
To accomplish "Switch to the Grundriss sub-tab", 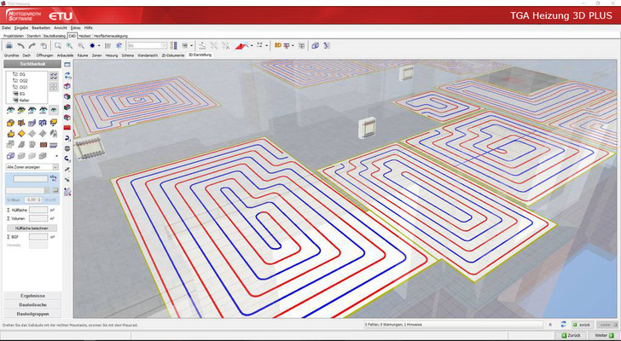I will 11,55.
